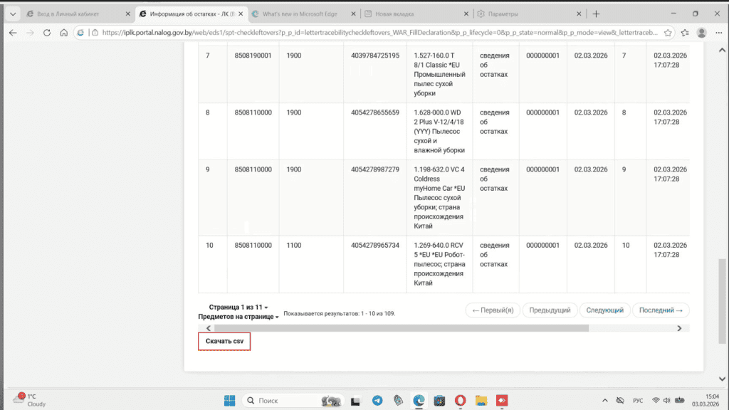Open the 'Новая вкладка' tab

pyautogui.click(x=399, y=13)
